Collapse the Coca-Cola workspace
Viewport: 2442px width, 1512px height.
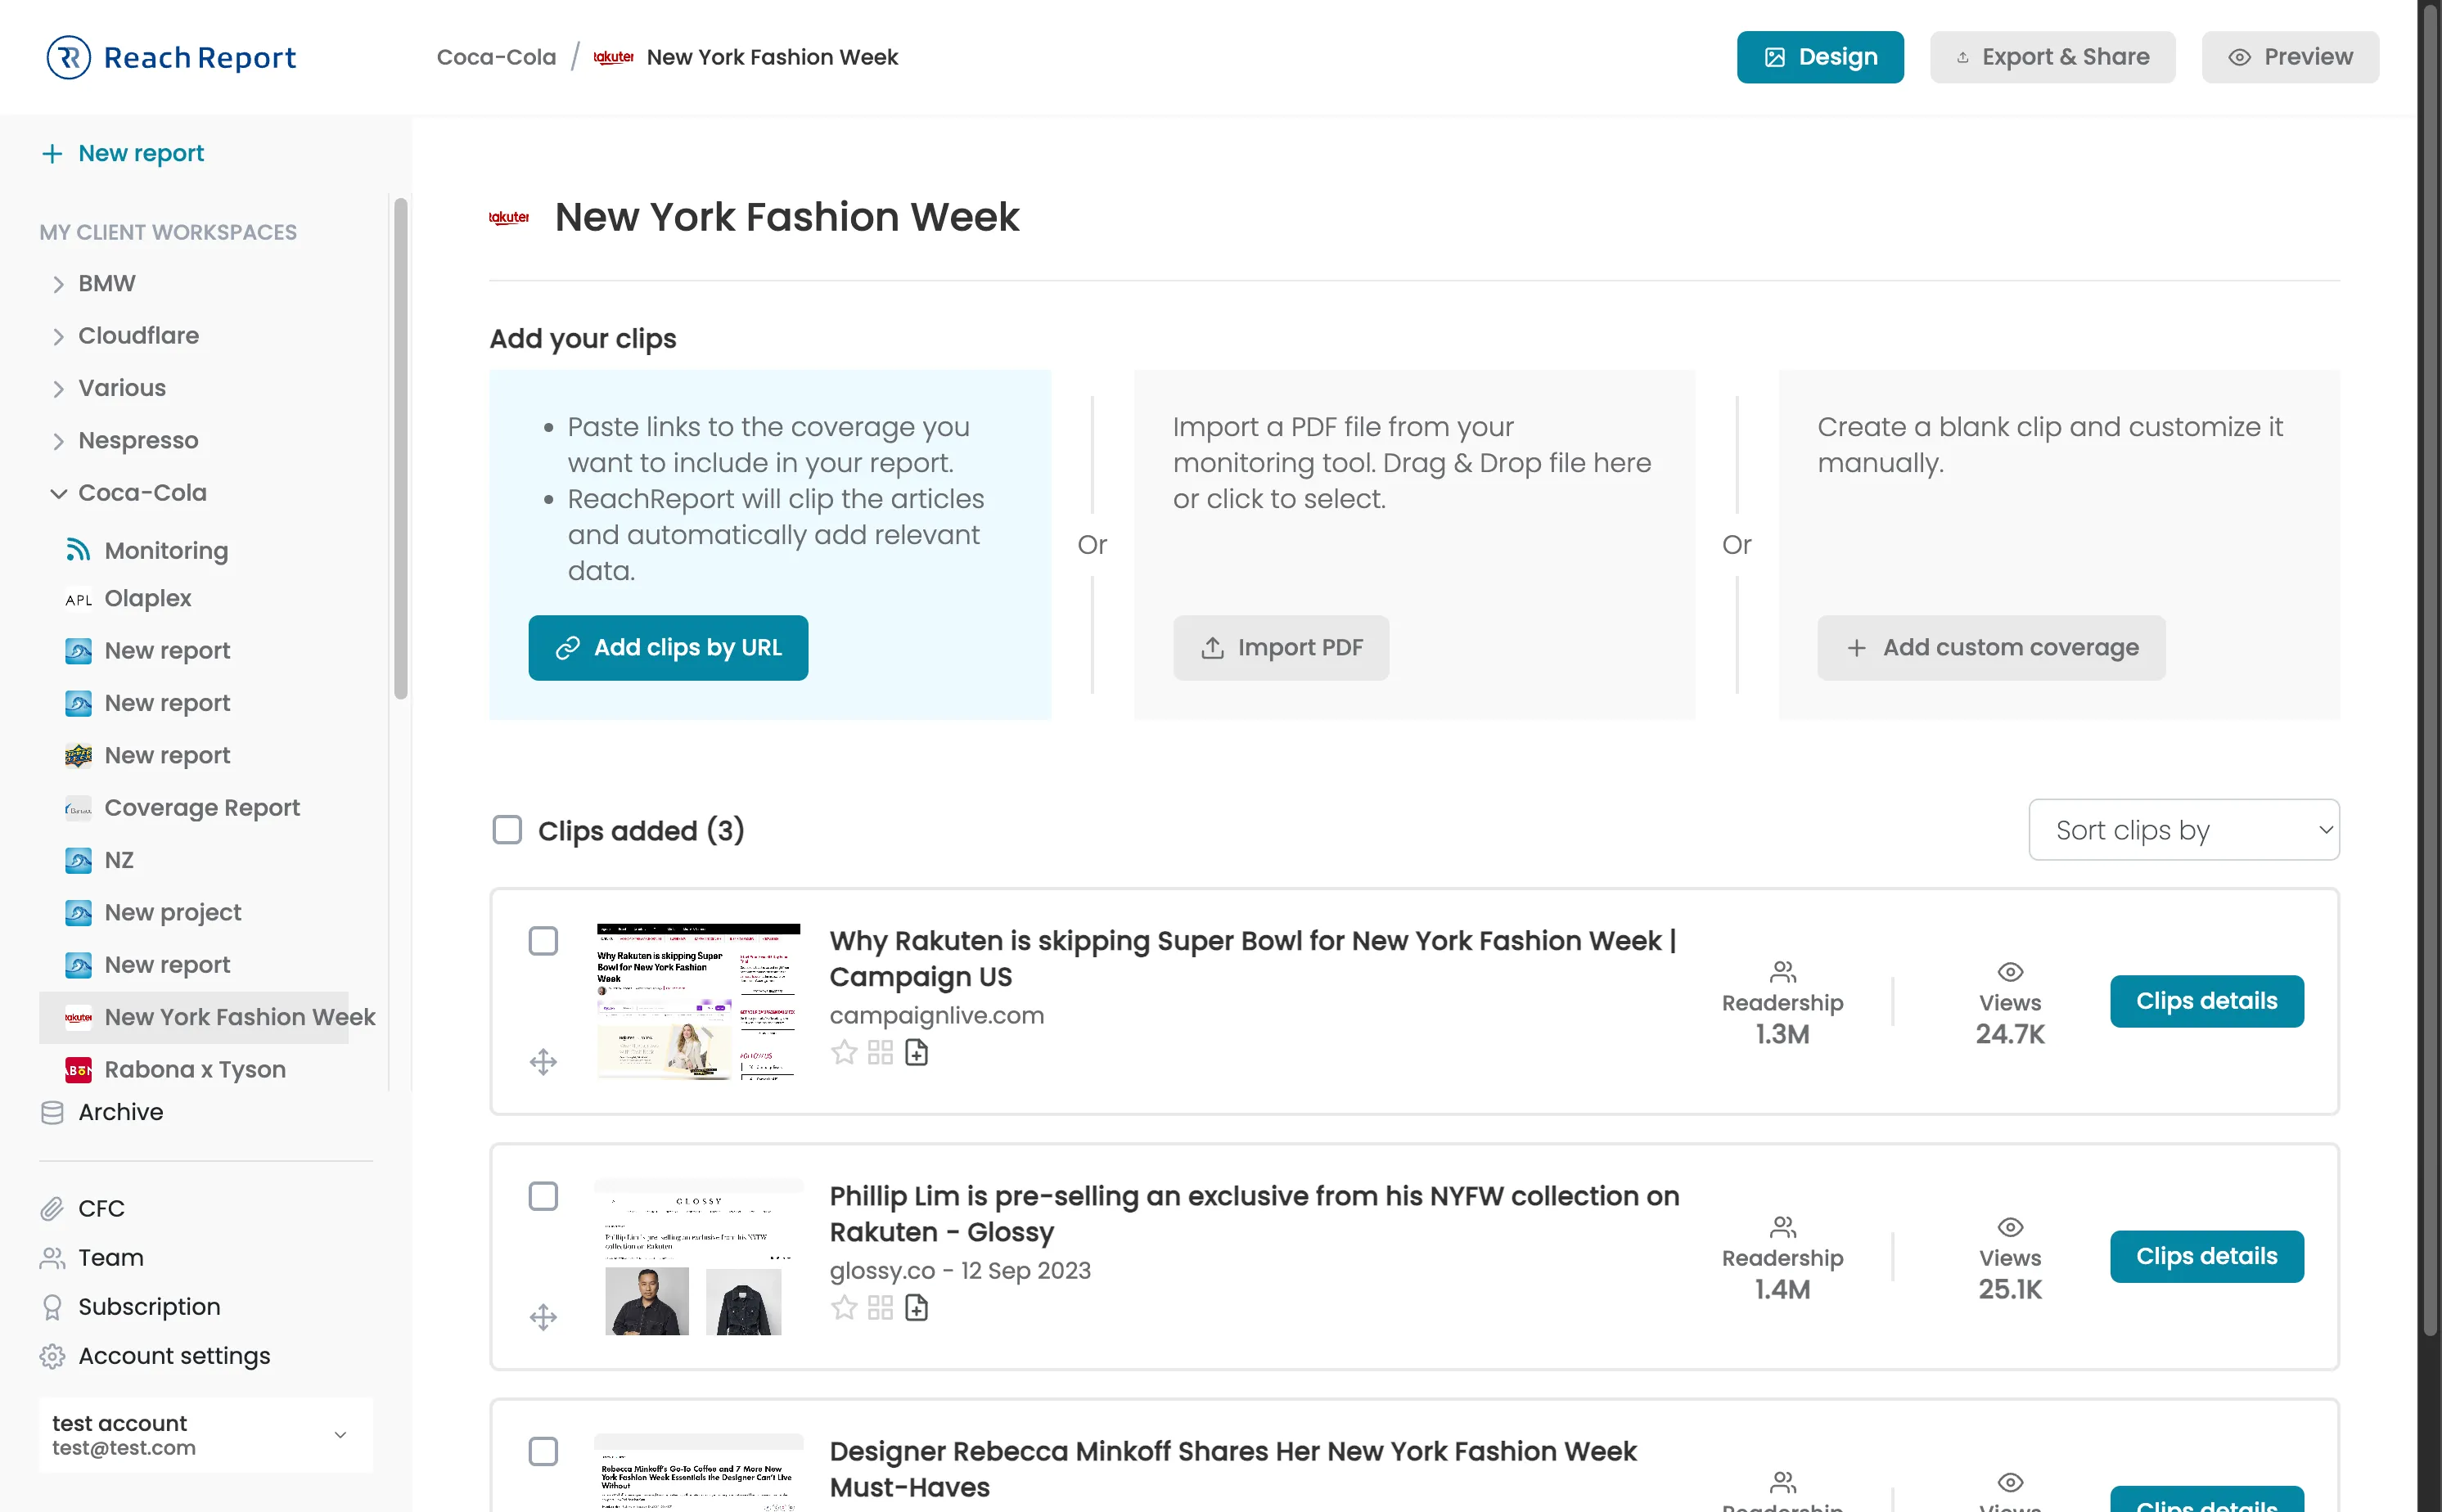pos(58,492)
